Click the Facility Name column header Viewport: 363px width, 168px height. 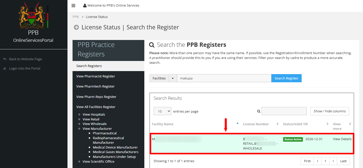coord(163,124)
